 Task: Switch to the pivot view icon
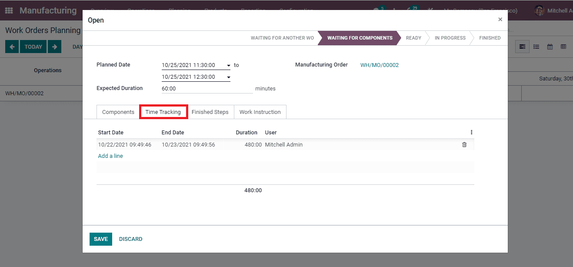coord(563,47)
